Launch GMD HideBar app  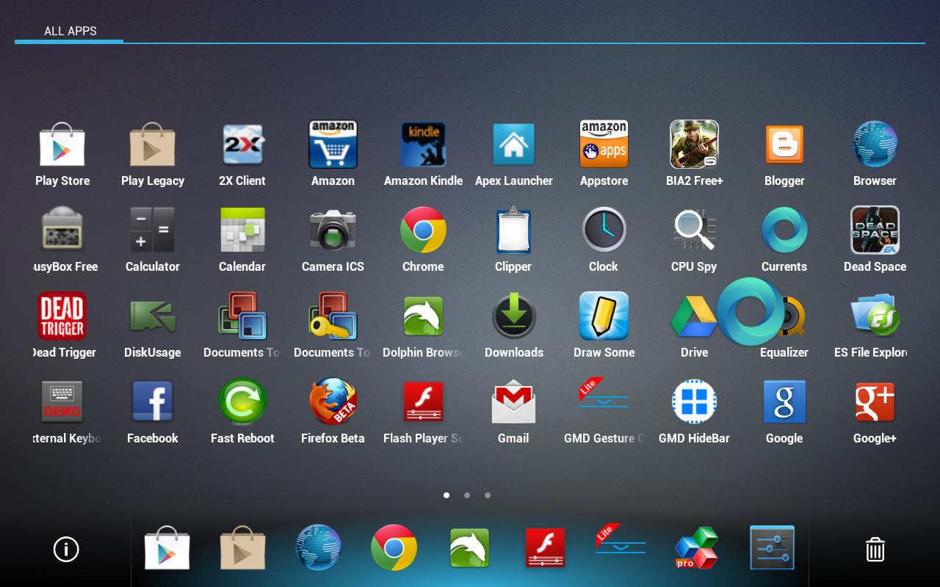click(x=694, y=402)
